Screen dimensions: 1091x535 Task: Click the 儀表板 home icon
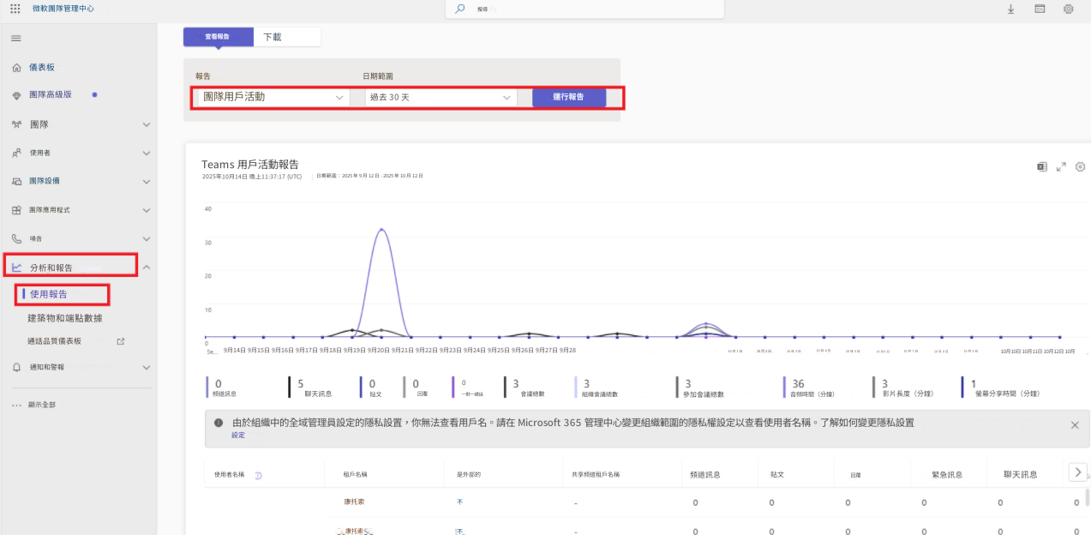(16, 68)
